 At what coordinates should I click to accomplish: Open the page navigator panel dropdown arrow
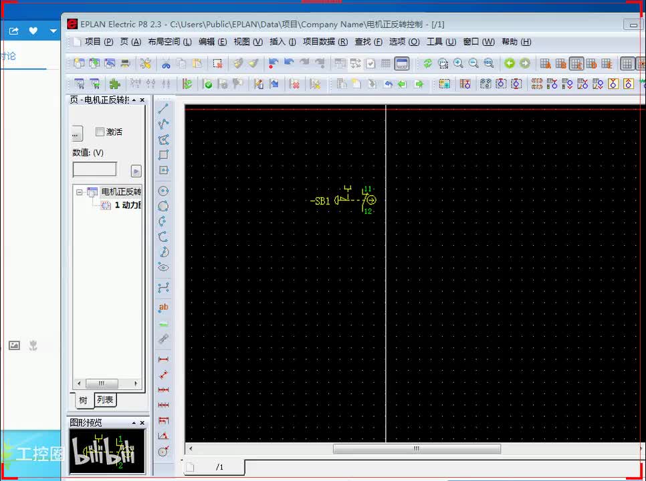[134, 100]
